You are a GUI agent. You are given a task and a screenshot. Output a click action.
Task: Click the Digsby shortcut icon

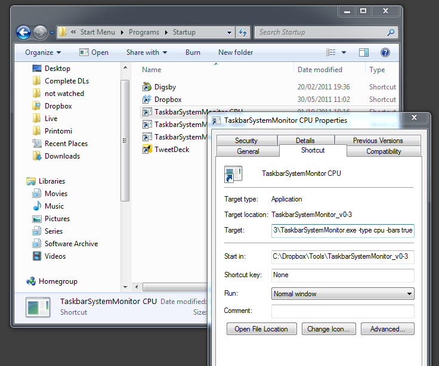pyautogui.click(x=147, y=87)
